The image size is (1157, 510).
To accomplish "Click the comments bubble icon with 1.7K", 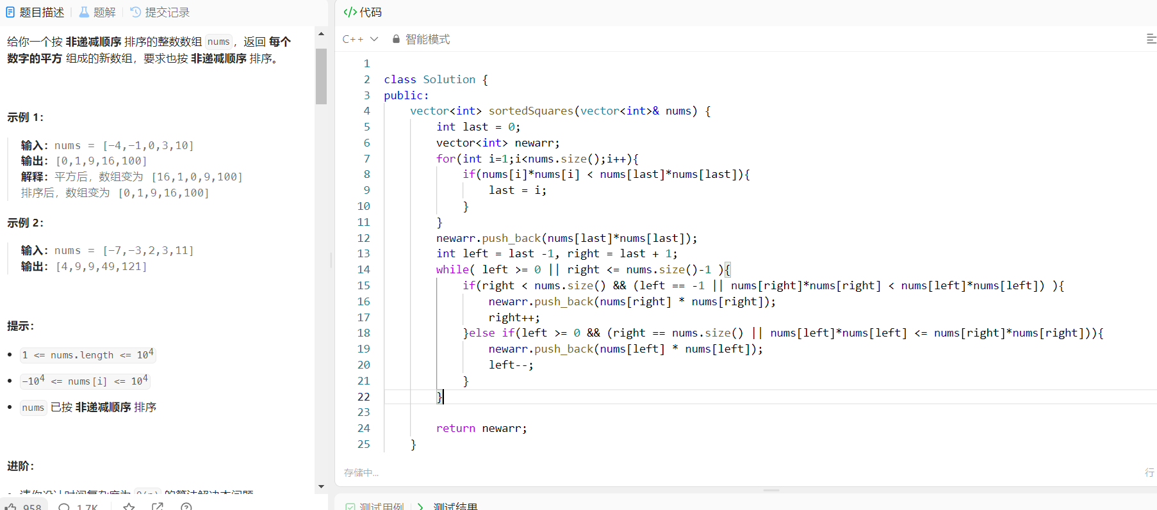I will [x=64, y=507].
